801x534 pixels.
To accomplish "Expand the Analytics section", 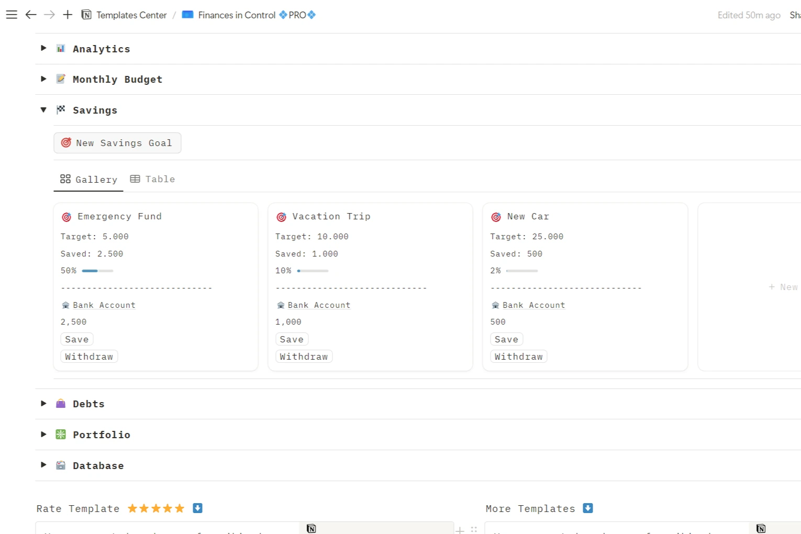I will coord(43,48).
